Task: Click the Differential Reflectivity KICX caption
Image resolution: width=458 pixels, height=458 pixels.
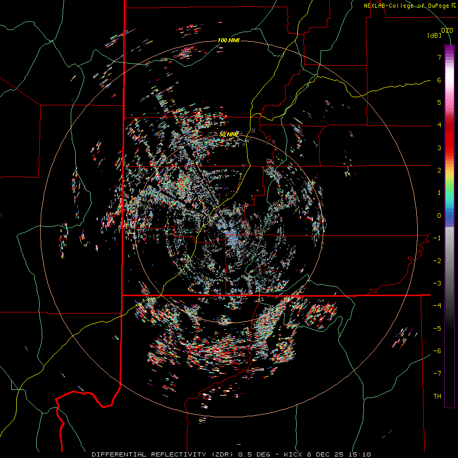Action: coord(231,454)
